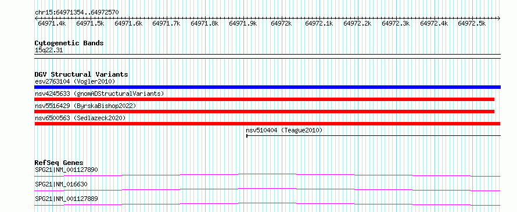Click ruler tick labeled 64972.1k
This screenshot has width=517, height=212.
(319, 23)
